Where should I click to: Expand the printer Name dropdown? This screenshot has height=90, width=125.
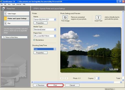55,19
